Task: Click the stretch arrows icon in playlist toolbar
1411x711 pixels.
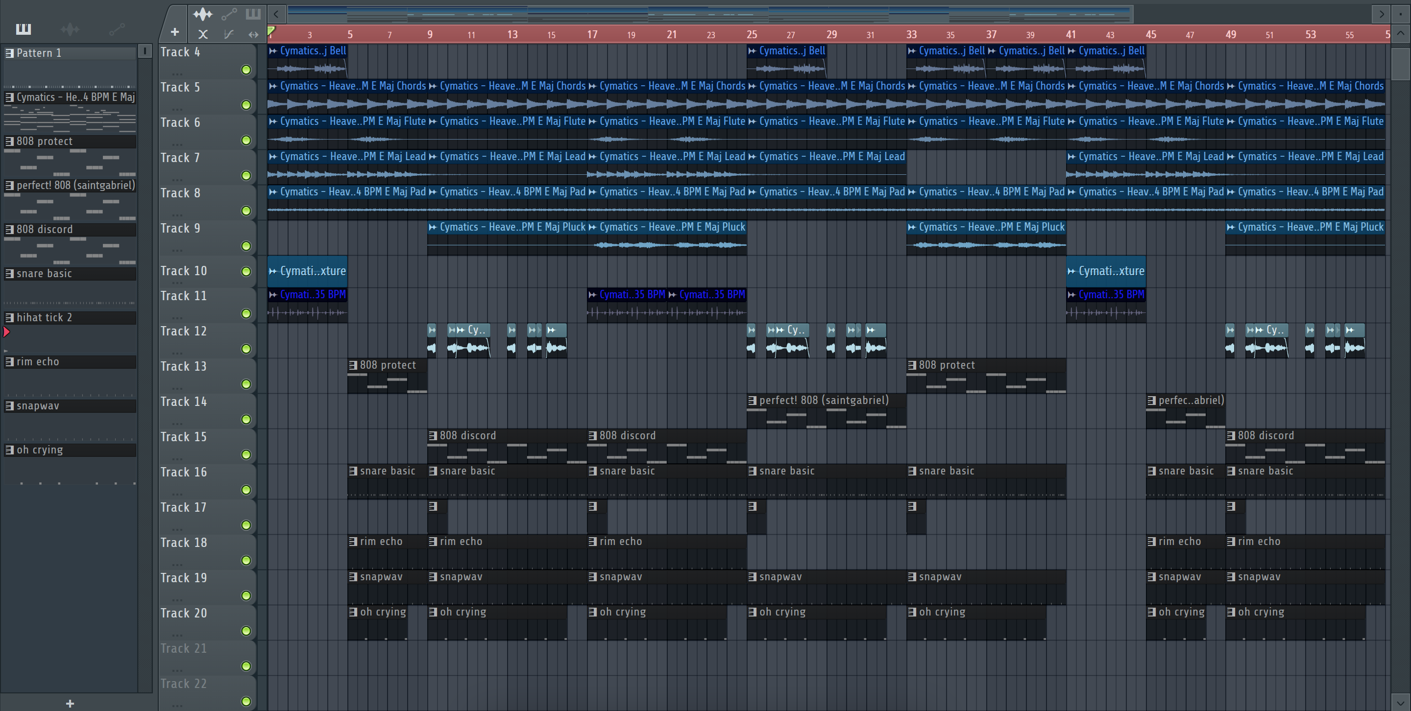Action: click(253, 34)
